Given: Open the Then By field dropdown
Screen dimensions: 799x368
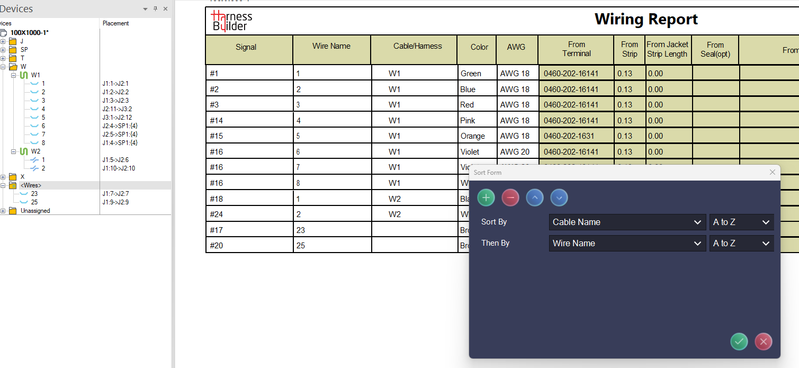Looking at the screenshot, I should (627, 244).
